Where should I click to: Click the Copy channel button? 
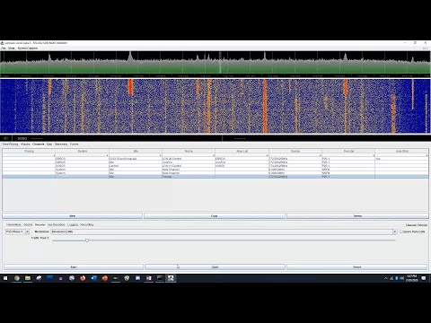tap(215, 215)
